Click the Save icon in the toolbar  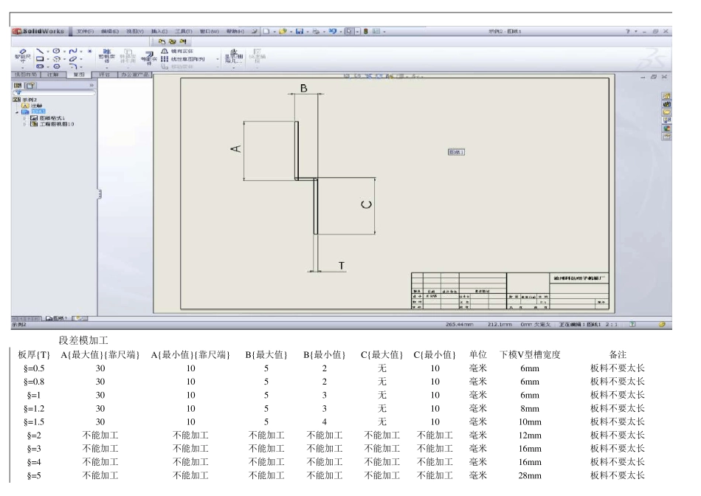[x=299, y=32]
